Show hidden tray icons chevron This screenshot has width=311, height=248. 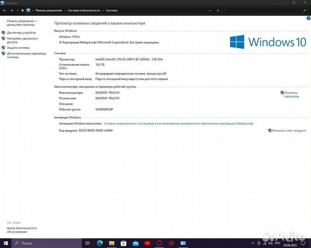tap(253, 243)
